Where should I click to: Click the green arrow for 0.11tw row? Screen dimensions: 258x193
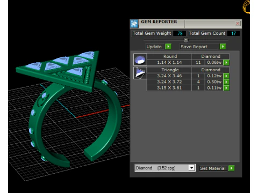(226, 88)
